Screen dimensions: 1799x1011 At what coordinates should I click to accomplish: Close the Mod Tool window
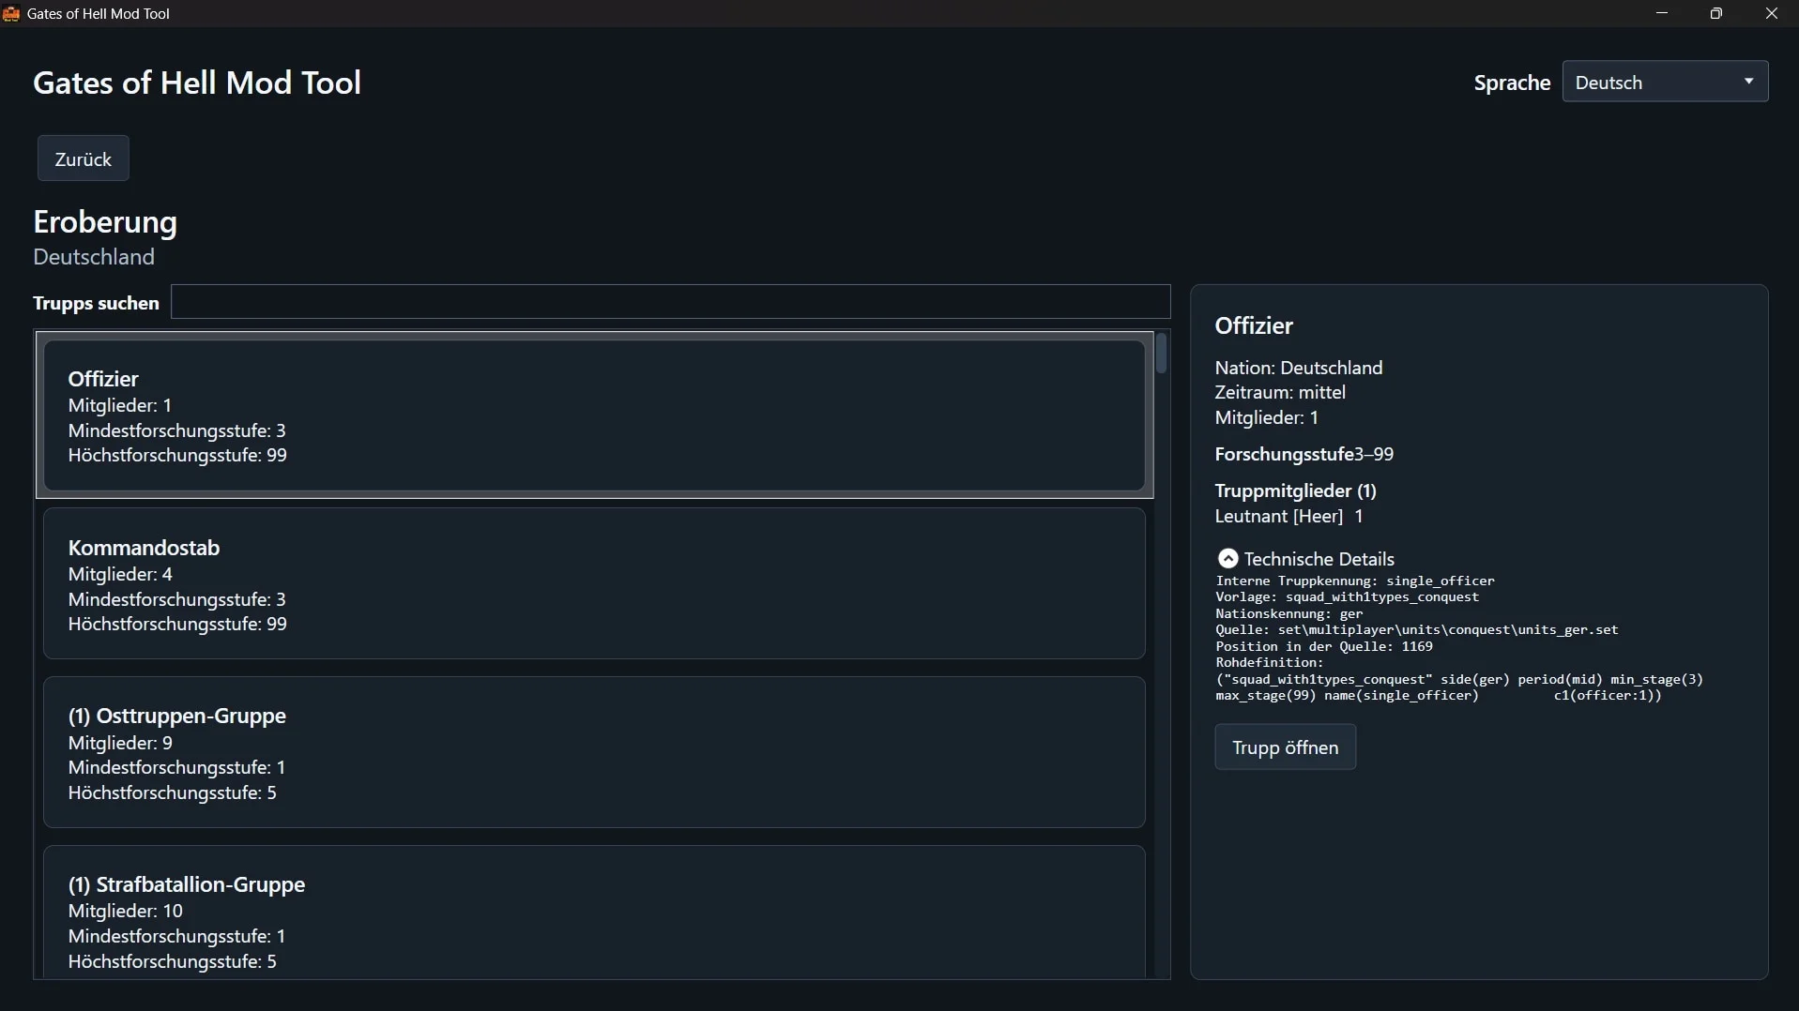(x=1772, y=13)
